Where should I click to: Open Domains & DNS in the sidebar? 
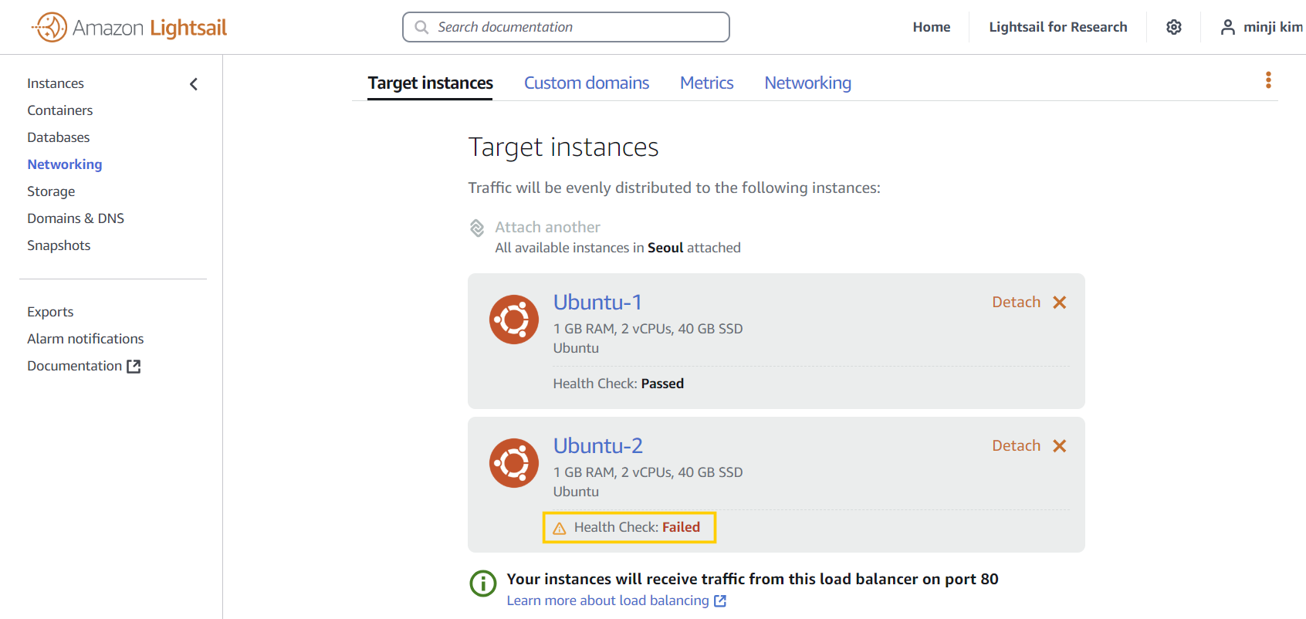coord(76,218)
